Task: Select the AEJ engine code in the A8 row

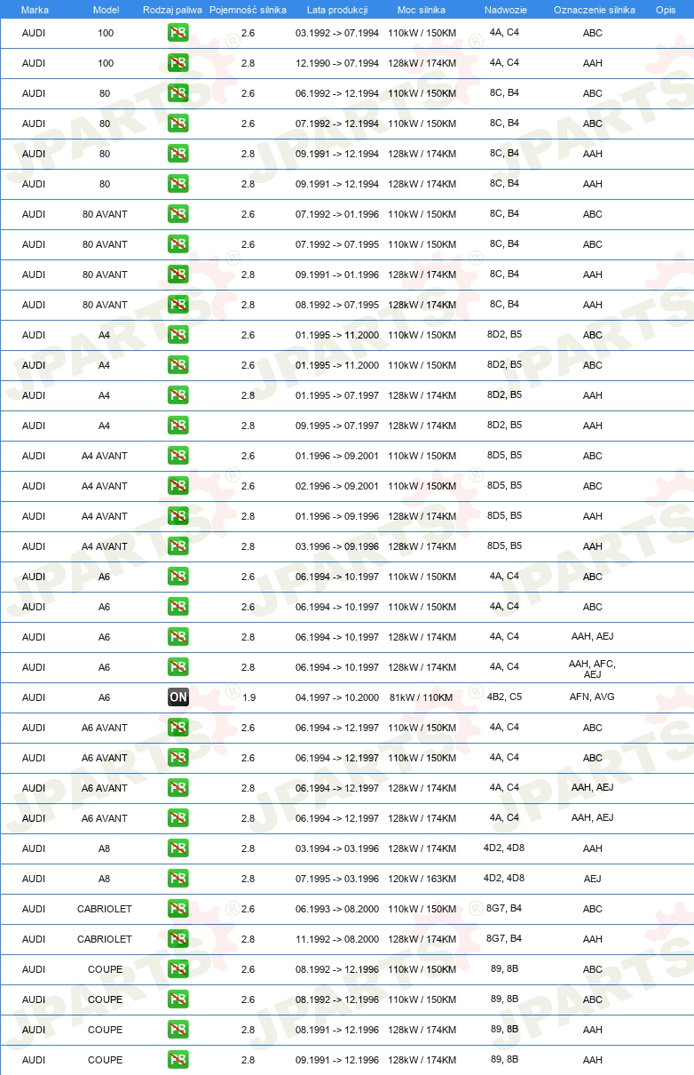Action: (x=593, y=879)
